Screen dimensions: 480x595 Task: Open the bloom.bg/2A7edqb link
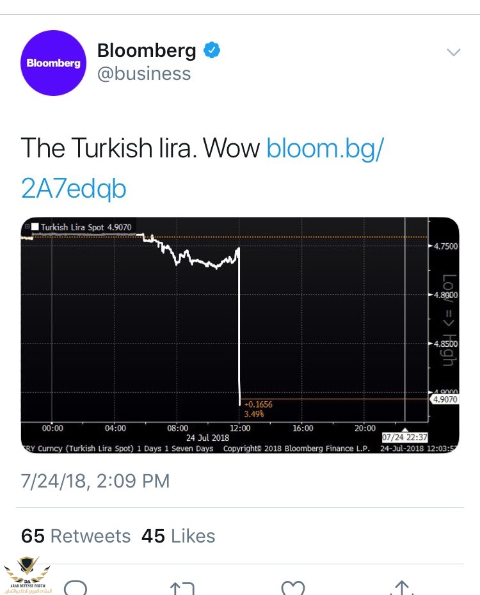click(x=202, y=168)
